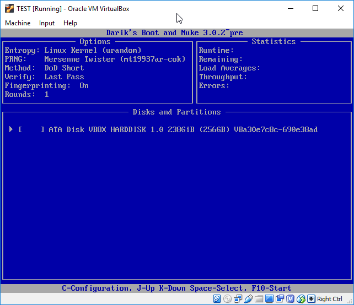The height and width of the screenshot is (305, 354).
Task: Click the hard disk activity status icon
Action: (x=217, y=299)
